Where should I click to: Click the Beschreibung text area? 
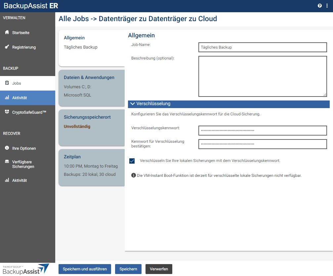[263, 76]
